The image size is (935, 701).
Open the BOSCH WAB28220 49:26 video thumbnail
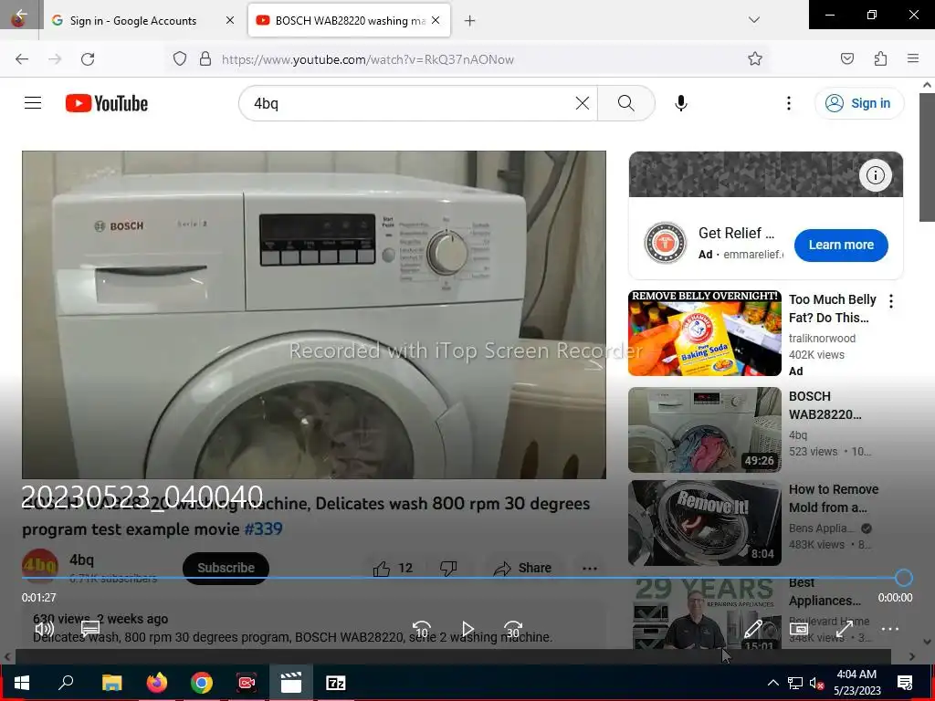[x=704, y=430]
